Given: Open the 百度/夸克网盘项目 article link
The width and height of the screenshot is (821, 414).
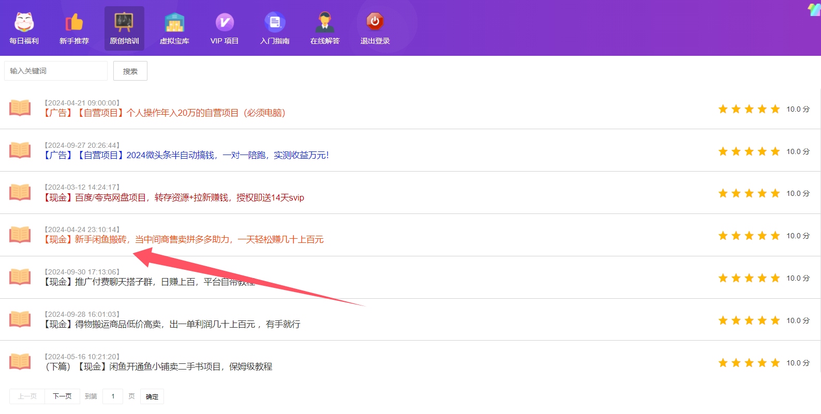Looking at the screenshot, I should pos(174,198).
